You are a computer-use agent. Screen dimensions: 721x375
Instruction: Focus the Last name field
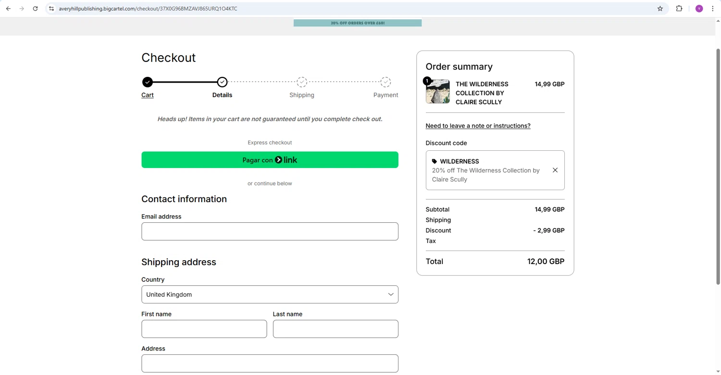336,329
